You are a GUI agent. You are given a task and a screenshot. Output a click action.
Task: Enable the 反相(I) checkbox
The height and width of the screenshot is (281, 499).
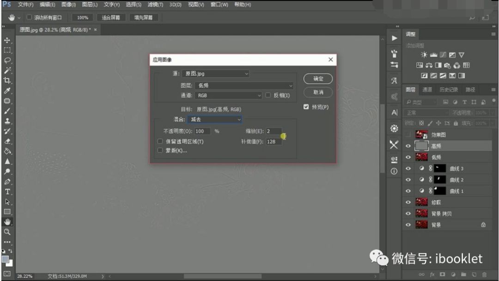268,95
